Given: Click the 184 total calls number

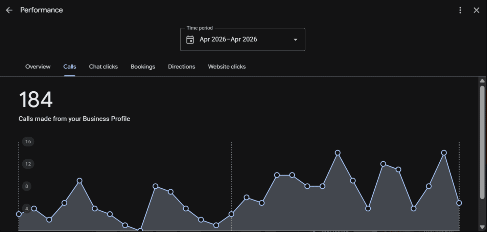Looking at the screenshot, I should [36, 100].
